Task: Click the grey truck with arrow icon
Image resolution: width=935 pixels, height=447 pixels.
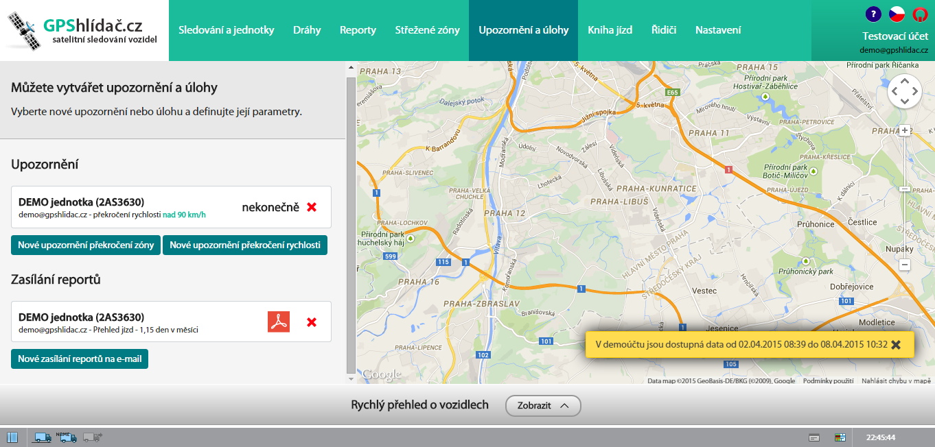Action: (92, 437)
